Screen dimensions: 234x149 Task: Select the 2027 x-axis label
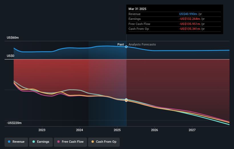(x=192, y=130)
